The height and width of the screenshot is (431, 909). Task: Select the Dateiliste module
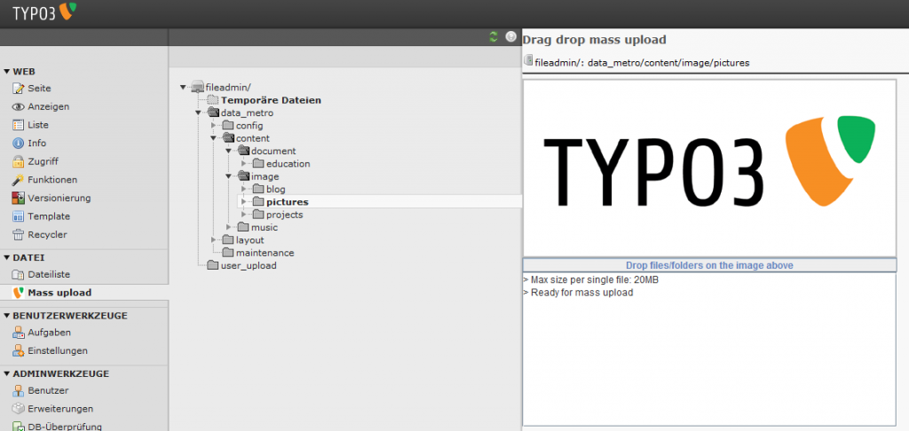click(x=49, y=275)
